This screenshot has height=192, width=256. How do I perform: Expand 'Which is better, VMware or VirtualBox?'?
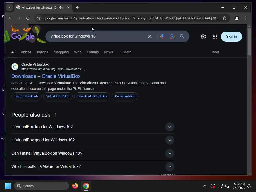point(93,166)
